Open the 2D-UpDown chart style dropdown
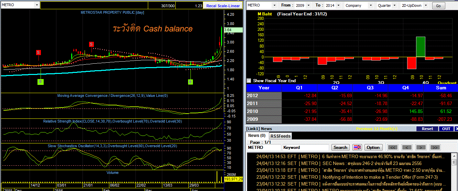Viewport: 458px width, 191px height. [x=425, y=5]
